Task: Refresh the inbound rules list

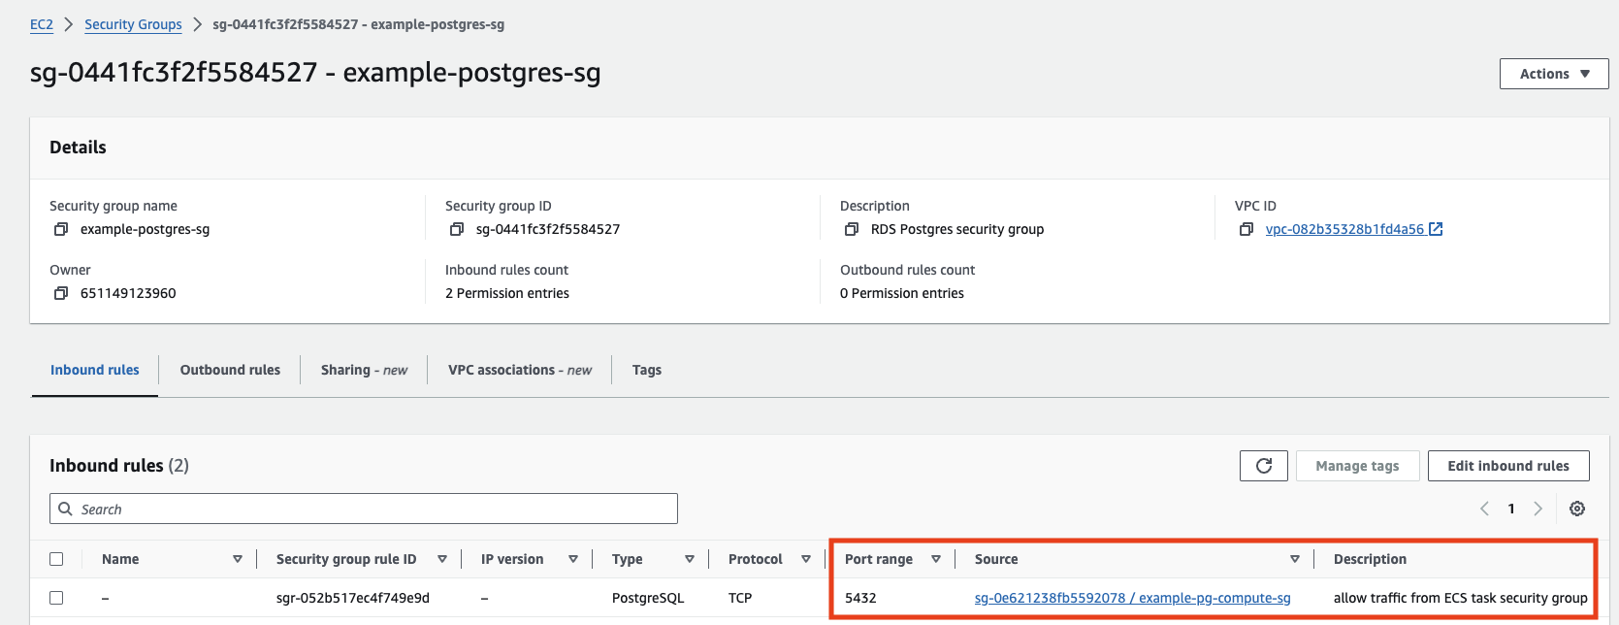Action: pyautogui.click(x=1263, y=466)
